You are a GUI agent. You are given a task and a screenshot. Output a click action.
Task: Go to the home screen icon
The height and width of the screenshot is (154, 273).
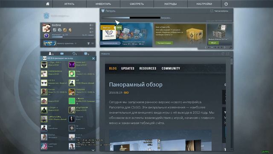pos(47,4)
